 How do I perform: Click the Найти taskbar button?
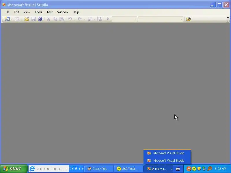click(x=77, y=169)
